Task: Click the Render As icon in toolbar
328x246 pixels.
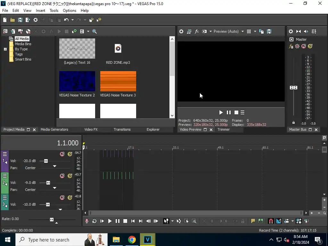Action: point(28,20)
